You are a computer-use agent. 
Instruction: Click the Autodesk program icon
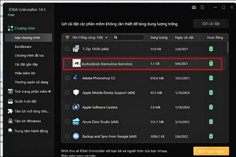coord(76,63)
